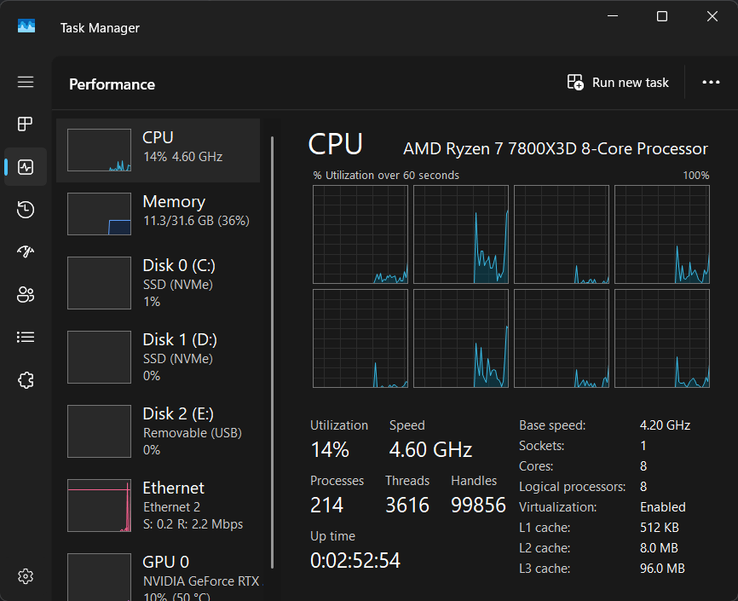Select Disk 0 (C:) in the list

(159, 283)
